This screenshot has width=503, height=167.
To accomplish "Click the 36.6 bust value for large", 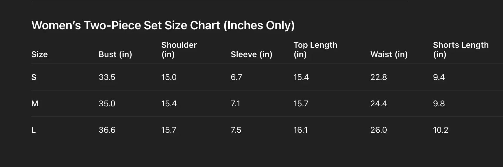I will (107, 130).
